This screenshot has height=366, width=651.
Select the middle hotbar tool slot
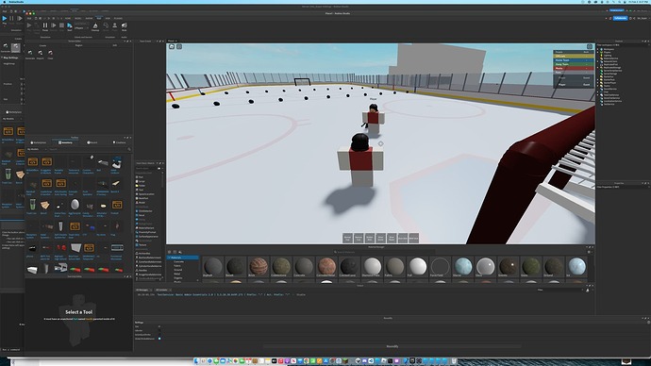(381, 238)
